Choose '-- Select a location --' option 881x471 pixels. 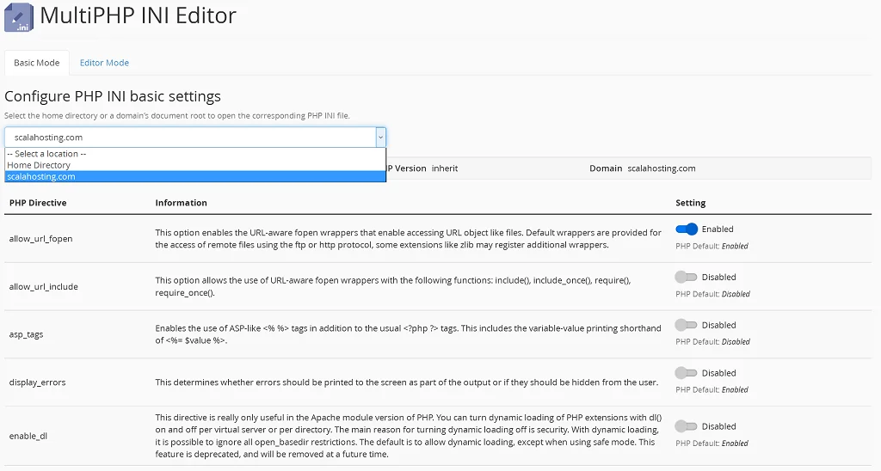(46, 154)
